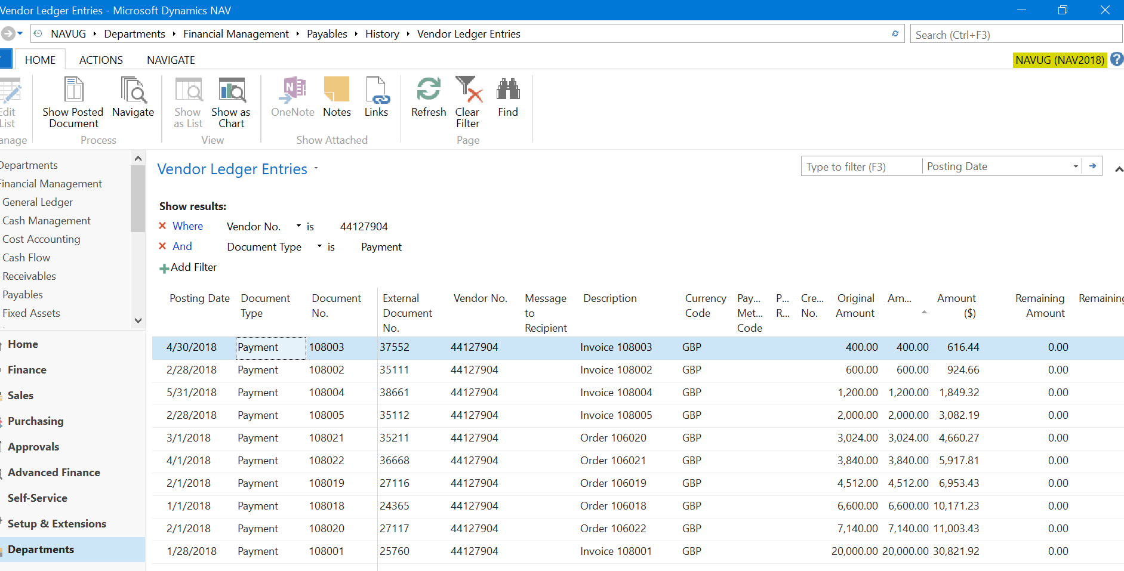Open Cost Accounting in navigation tree
This screenshot has height=571, width=1124.
point(41,239)
